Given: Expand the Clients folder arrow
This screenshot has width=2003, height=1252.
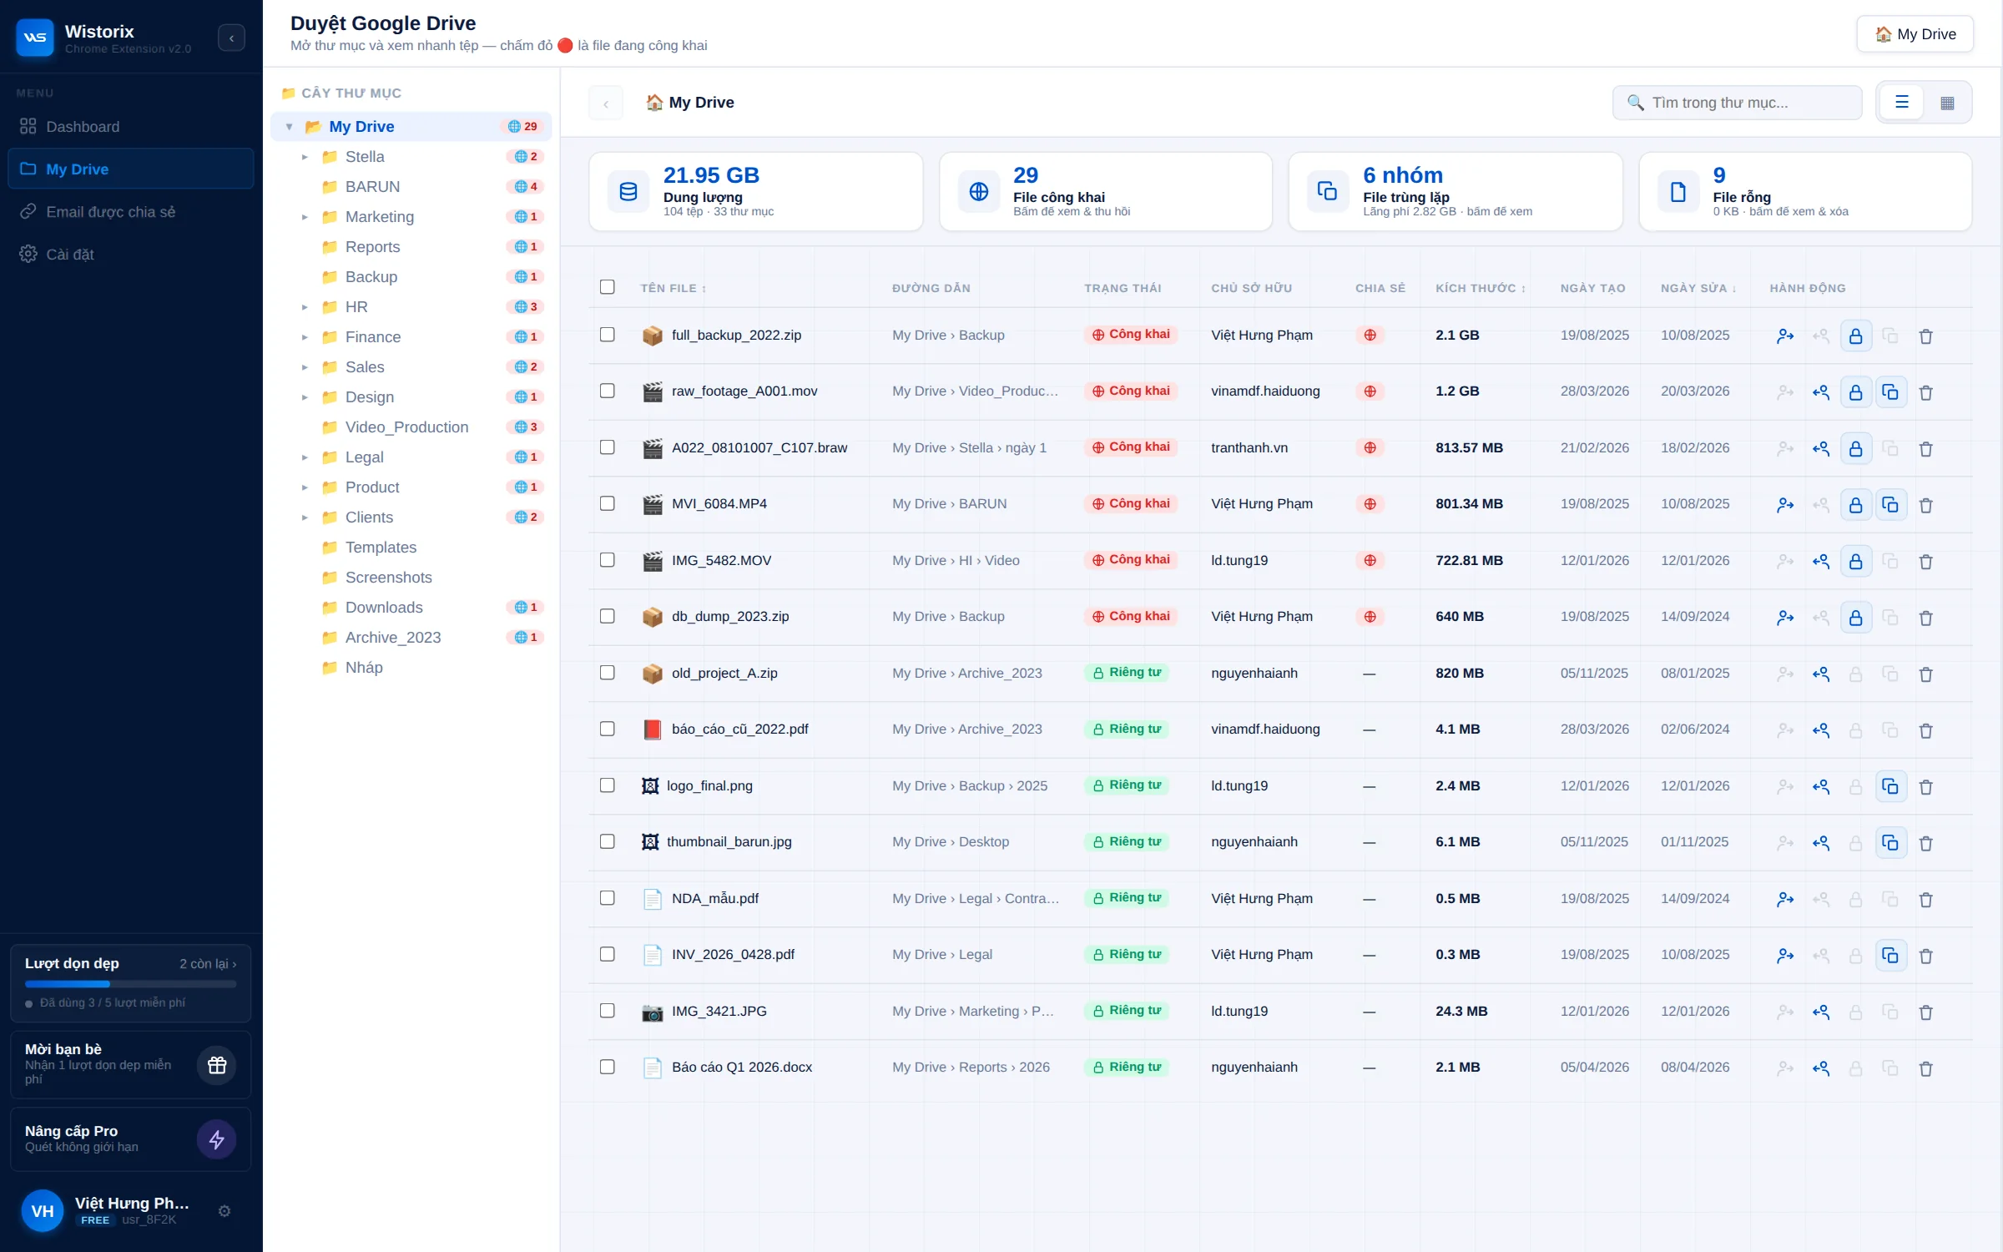Looking at the screenshot, I should click(x=305, y=517).
